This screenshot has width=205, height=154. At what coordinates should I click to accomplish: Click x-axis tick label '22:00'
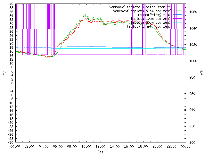(172, 146)
